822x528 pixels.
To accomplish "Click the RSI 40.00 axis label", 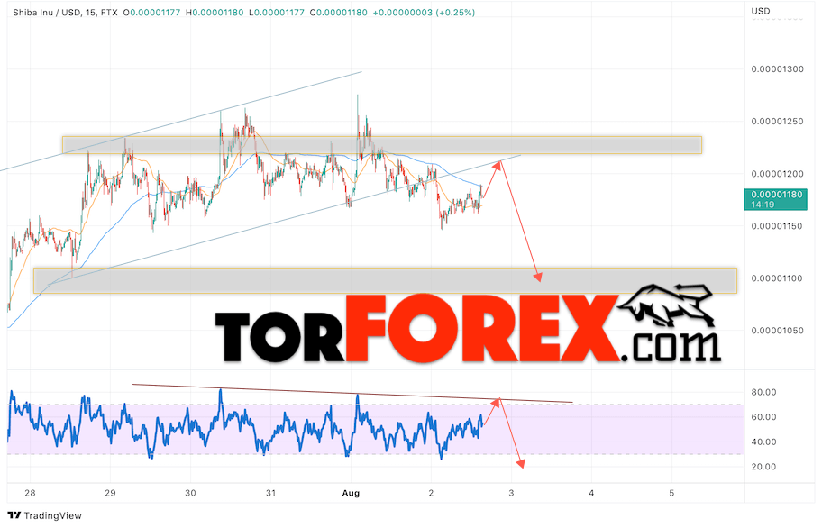I will [763, 442].
